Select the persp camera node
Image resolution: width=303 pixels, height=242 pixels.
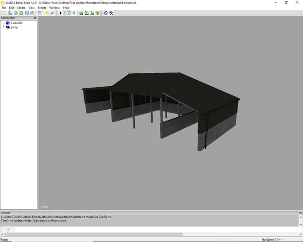[14, 27]
